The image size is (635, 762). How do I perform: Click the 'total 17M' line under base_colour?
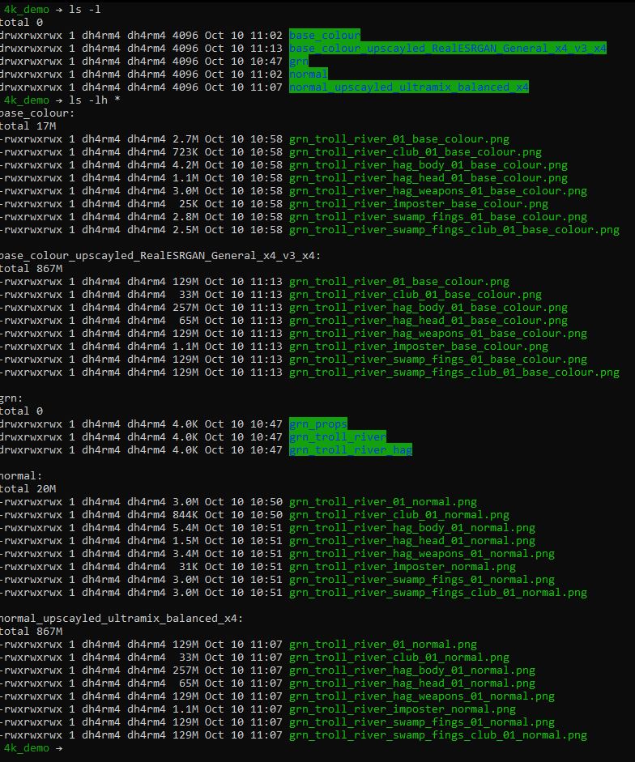tap(28, 126)
